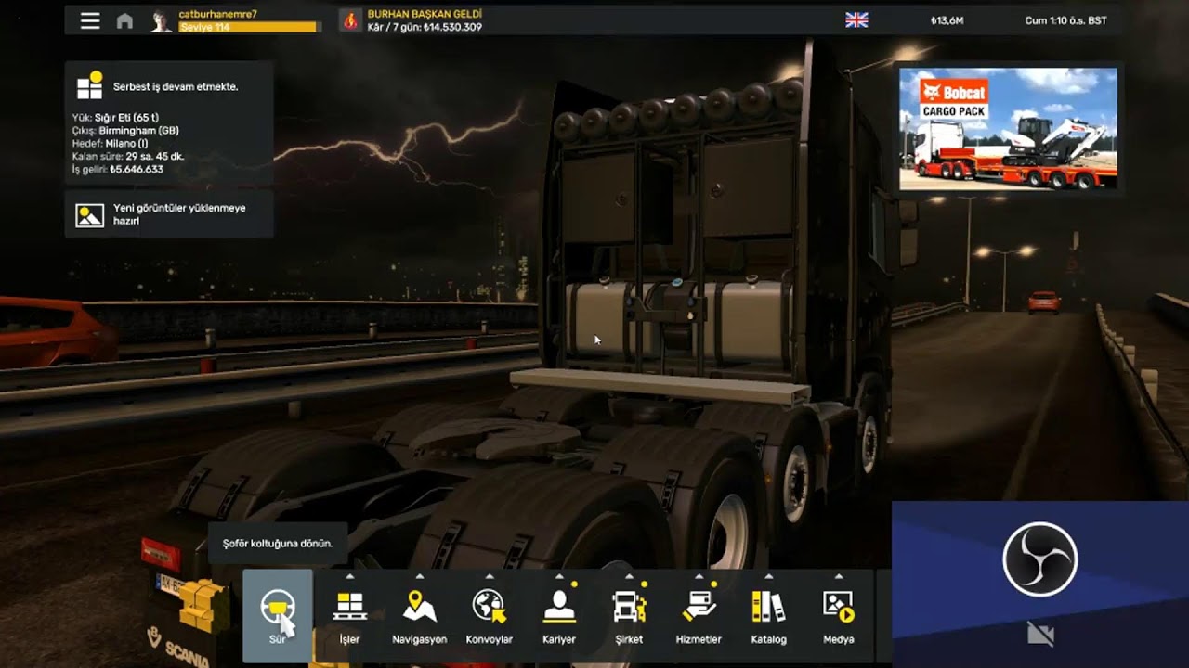Open the Konvoylar convoy menu
Viewport: 1189px width, 668px height.
click(490, 616)
